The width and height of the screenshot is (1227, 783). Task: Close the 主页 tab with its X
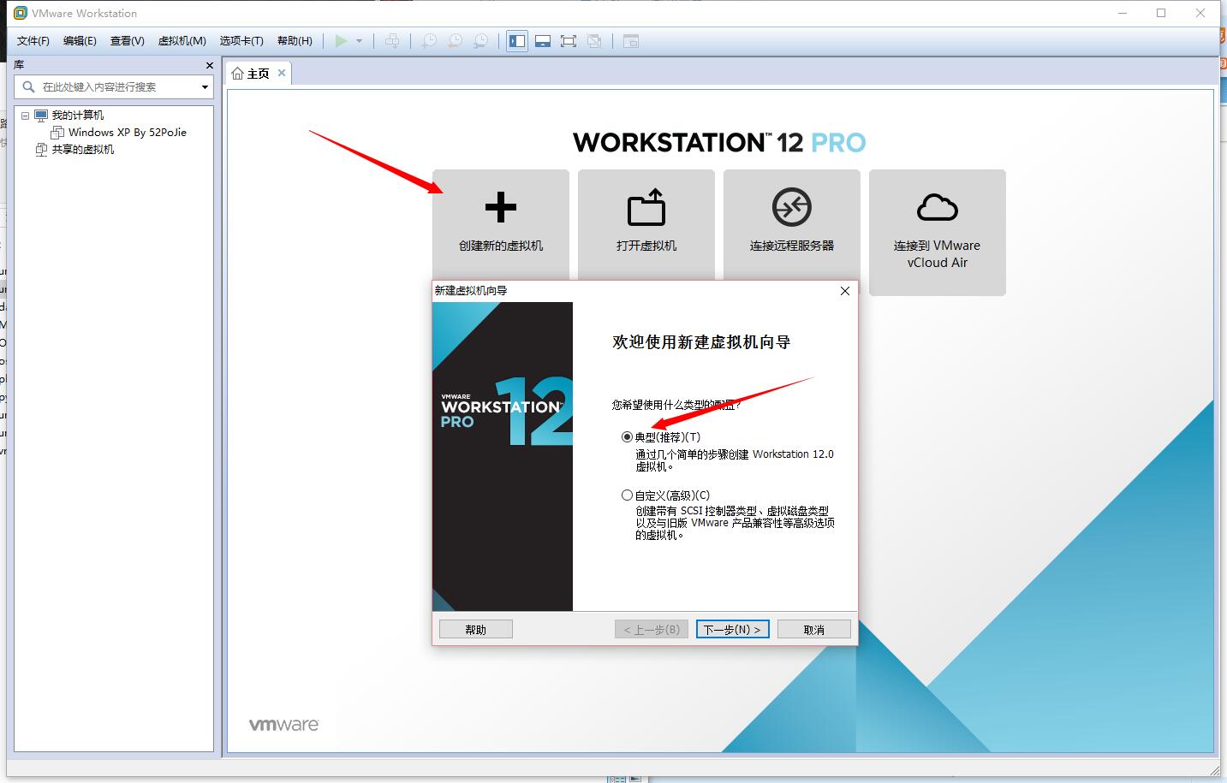(x=282, y=73)
